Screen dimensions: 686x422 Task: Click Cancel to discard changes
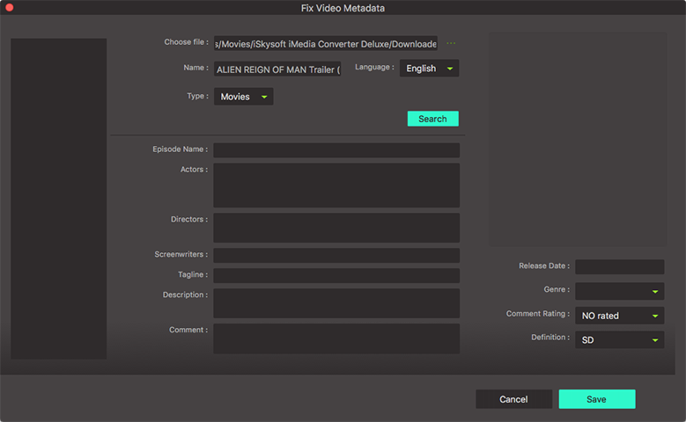click(x=513, y=399)
